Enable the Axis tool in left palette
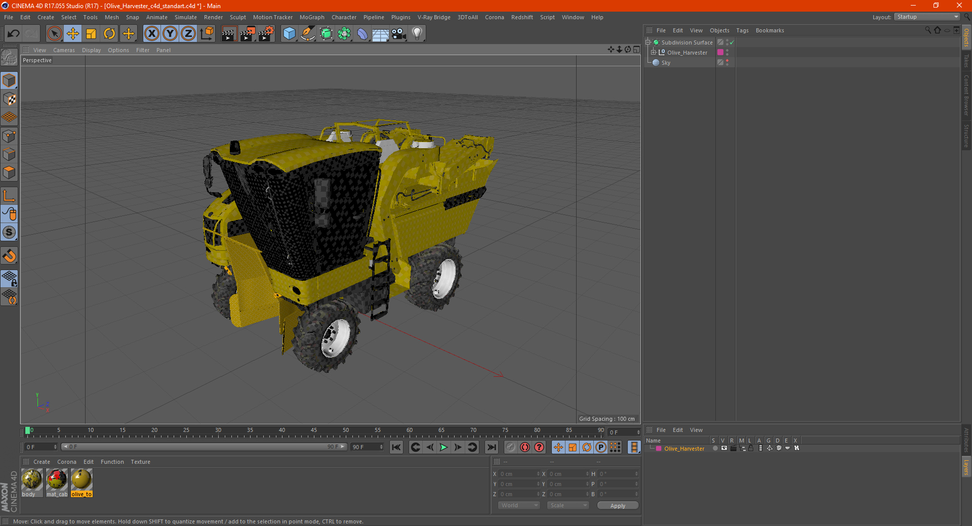This screenshot has width=972, height=526. (x=10, y=196)
